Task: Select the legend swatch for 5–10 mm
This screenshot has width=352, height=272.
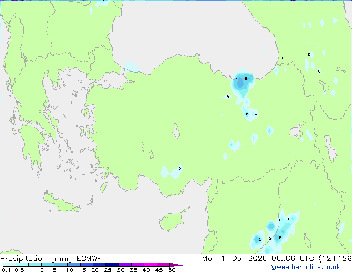Action: click(x=61, y=265)
